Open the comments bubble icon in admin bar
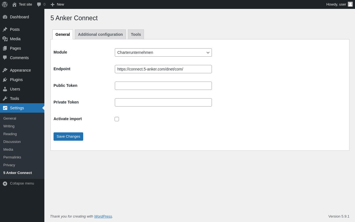Screen dimensions: 355x222 (x=39, y=4)
